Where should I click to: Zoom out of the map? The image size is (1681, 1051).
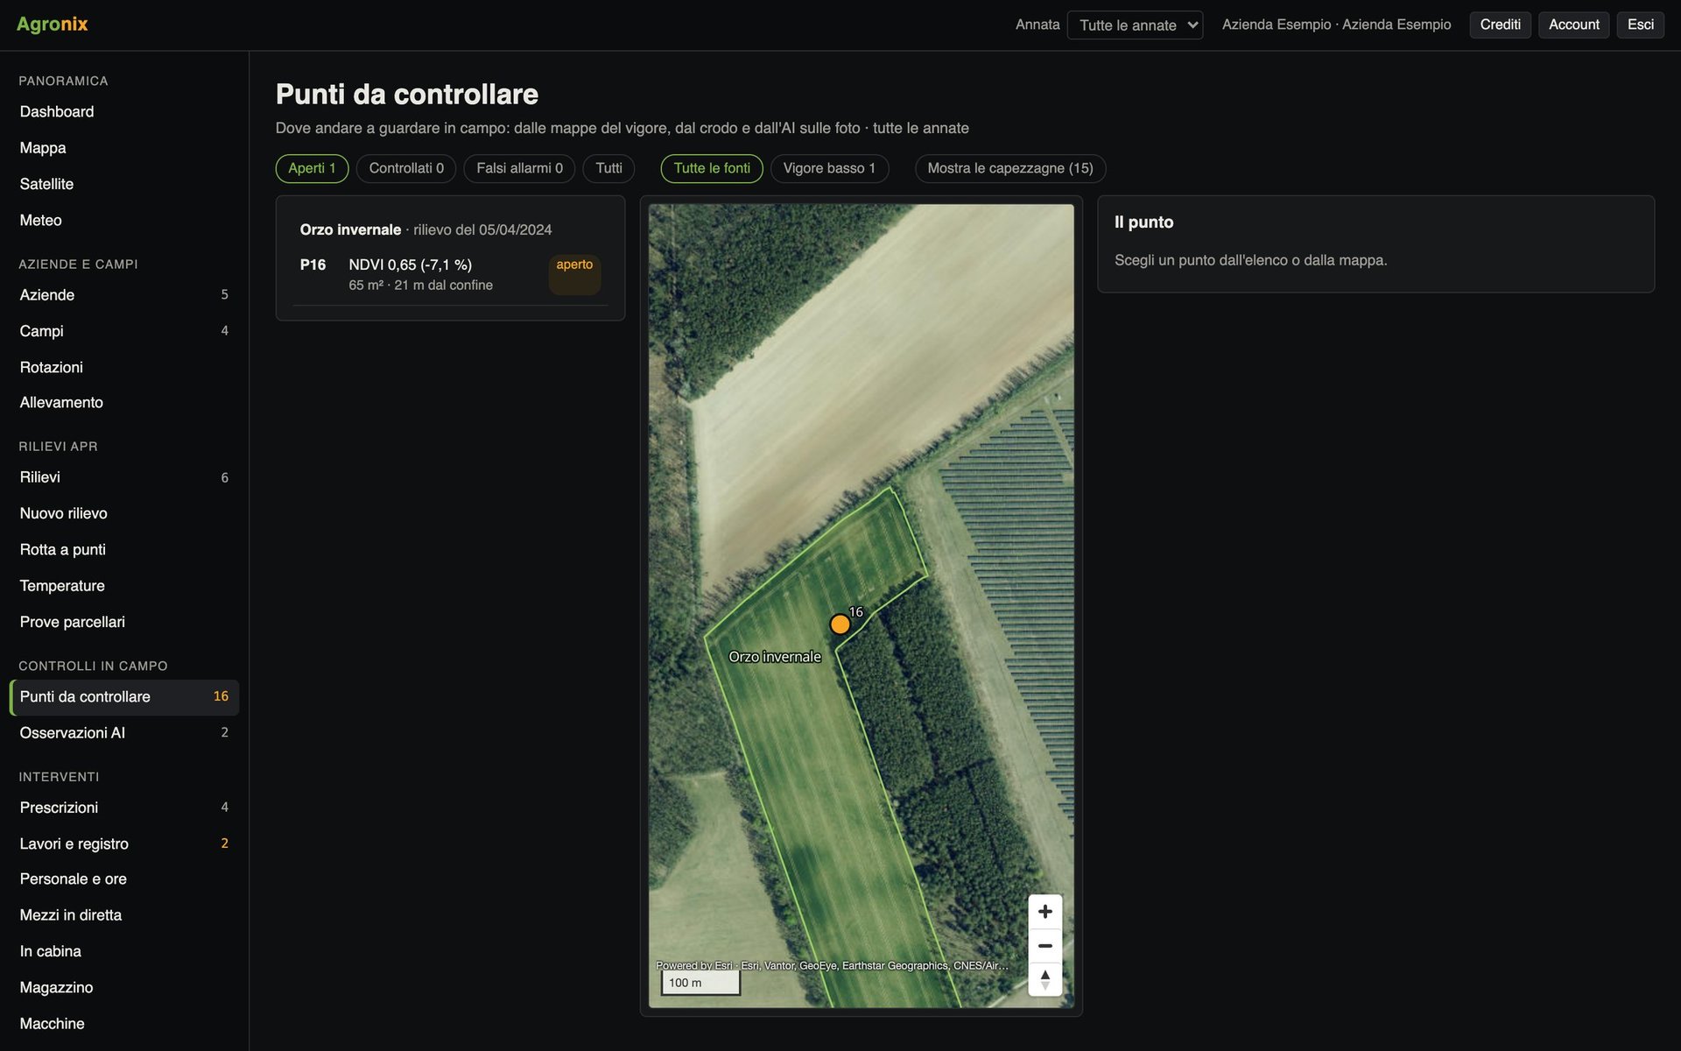1044,946
